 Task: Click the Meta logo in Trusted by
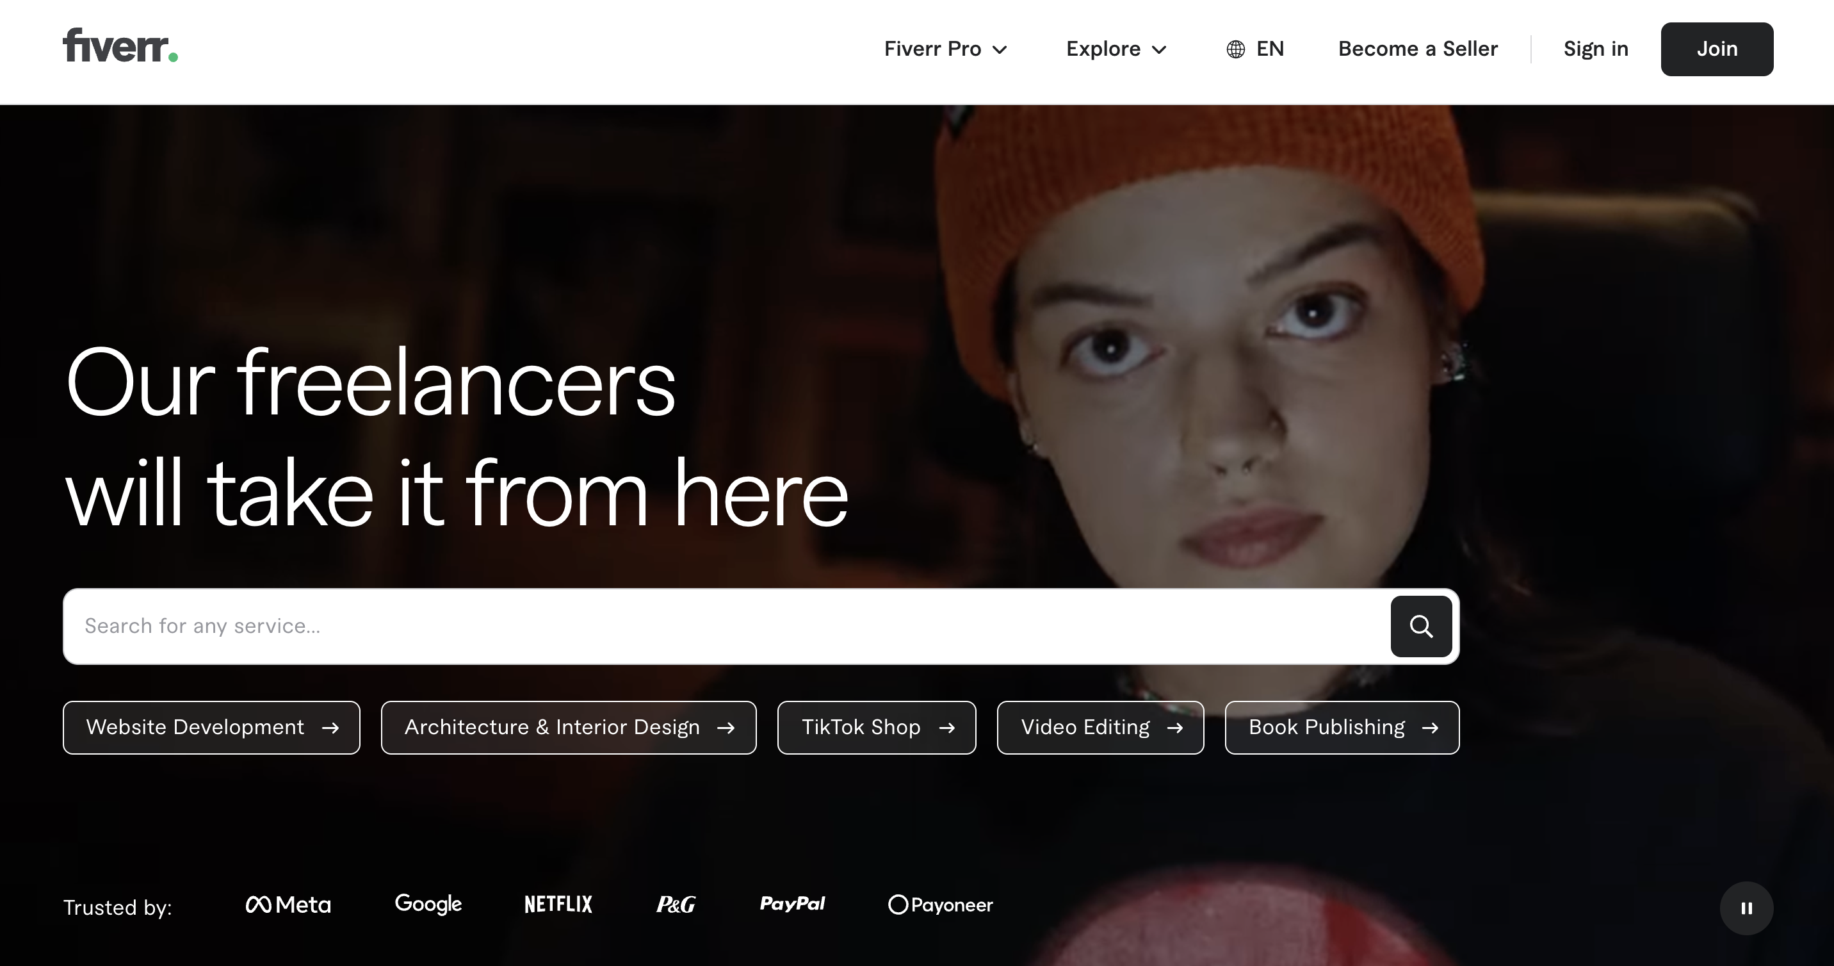tap(288, 905)
